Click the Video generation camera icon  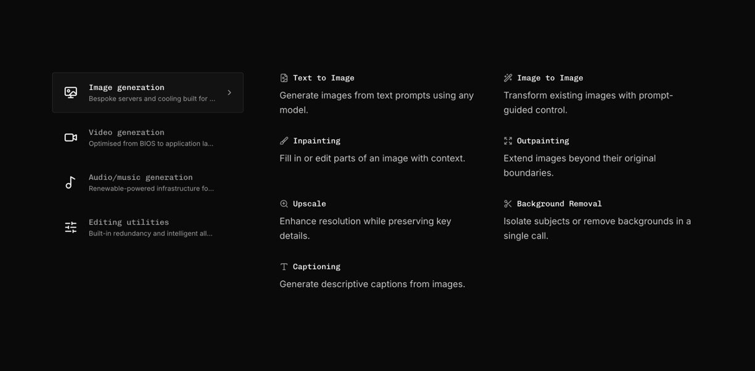pos(71,137)
